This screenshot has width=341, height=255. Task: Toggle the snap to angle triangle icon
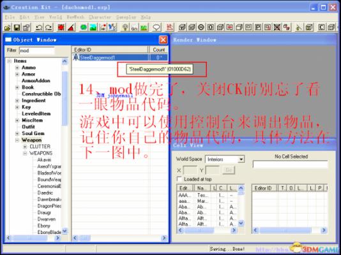tap(71, 27)
